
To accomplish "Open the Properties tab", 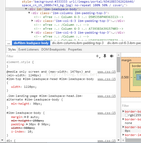I will tap(75, 49).
